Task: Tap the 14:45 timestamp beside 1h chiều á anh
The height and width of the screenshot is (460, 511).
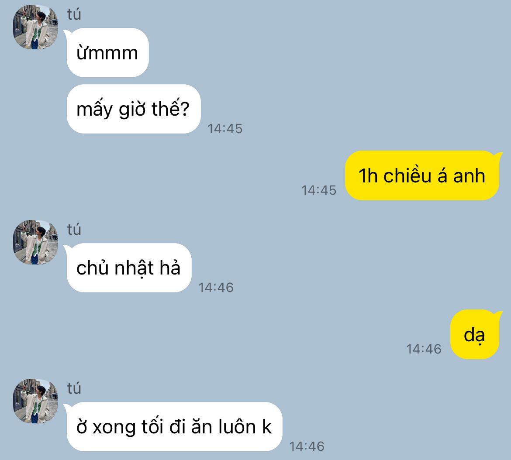Action: click(x=319, y=190)
